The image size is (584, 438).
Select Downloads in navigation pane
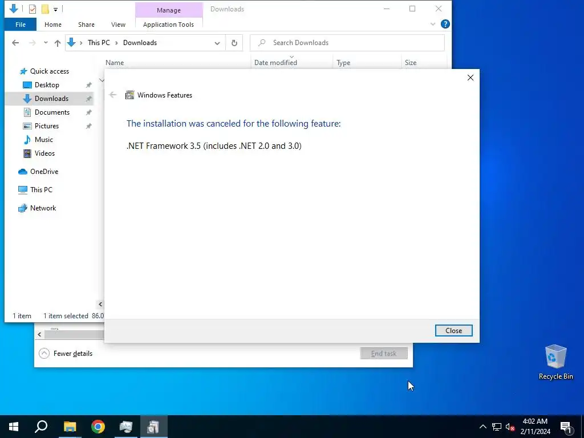click(x=51, y=99)
